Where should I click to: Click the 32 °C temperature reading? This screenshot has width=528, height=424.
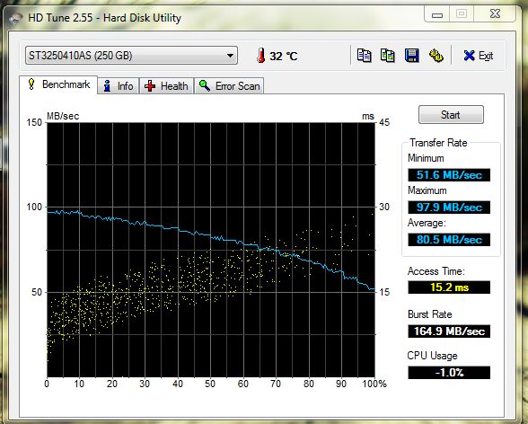click(284, 56)
